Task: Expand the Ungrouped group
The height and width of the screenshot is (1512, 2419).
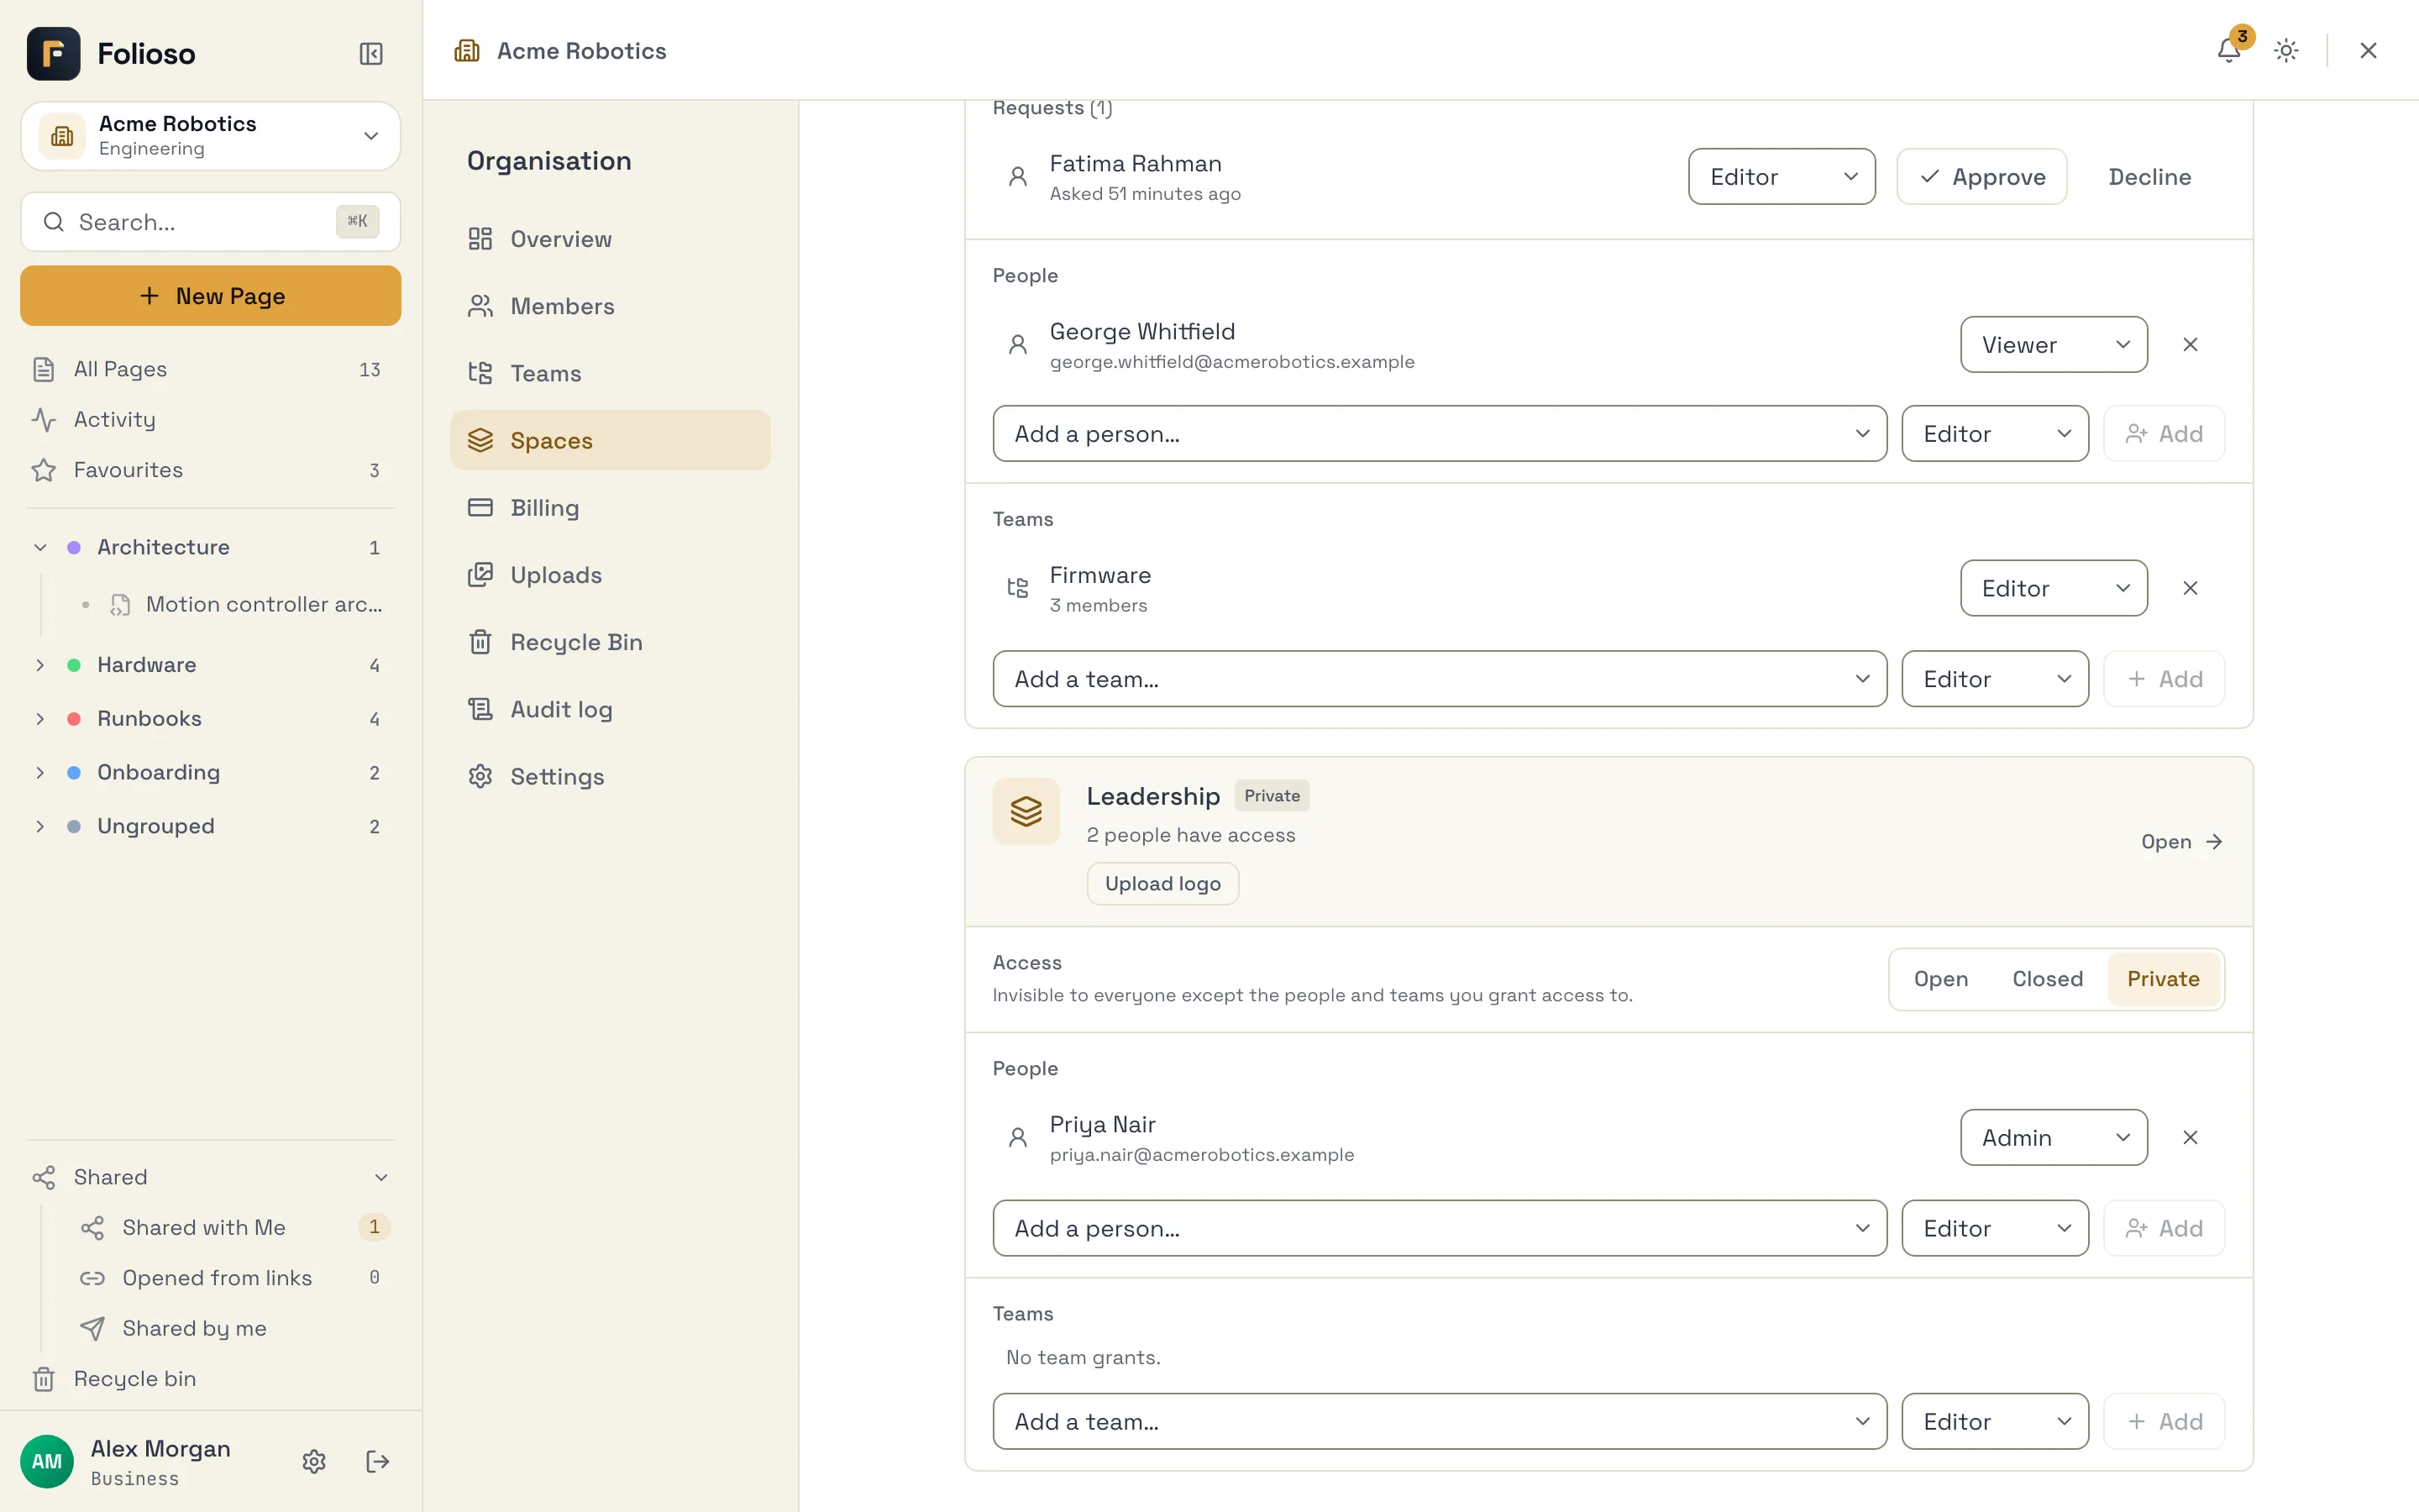Action: tap(40, 826)
